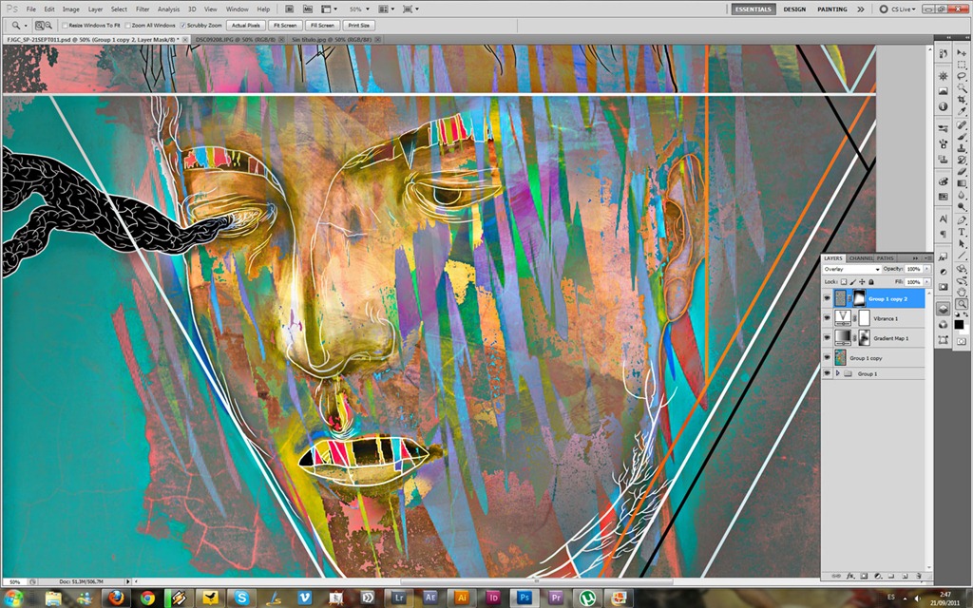973x608 pixels.
Task: Open the Opacity dropdown arrow
Action: pos(925,269)
